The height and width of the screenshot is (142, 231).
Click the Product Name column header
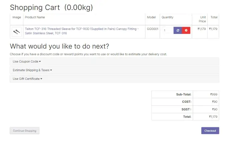pyautogui.click(x=35, y=17)
